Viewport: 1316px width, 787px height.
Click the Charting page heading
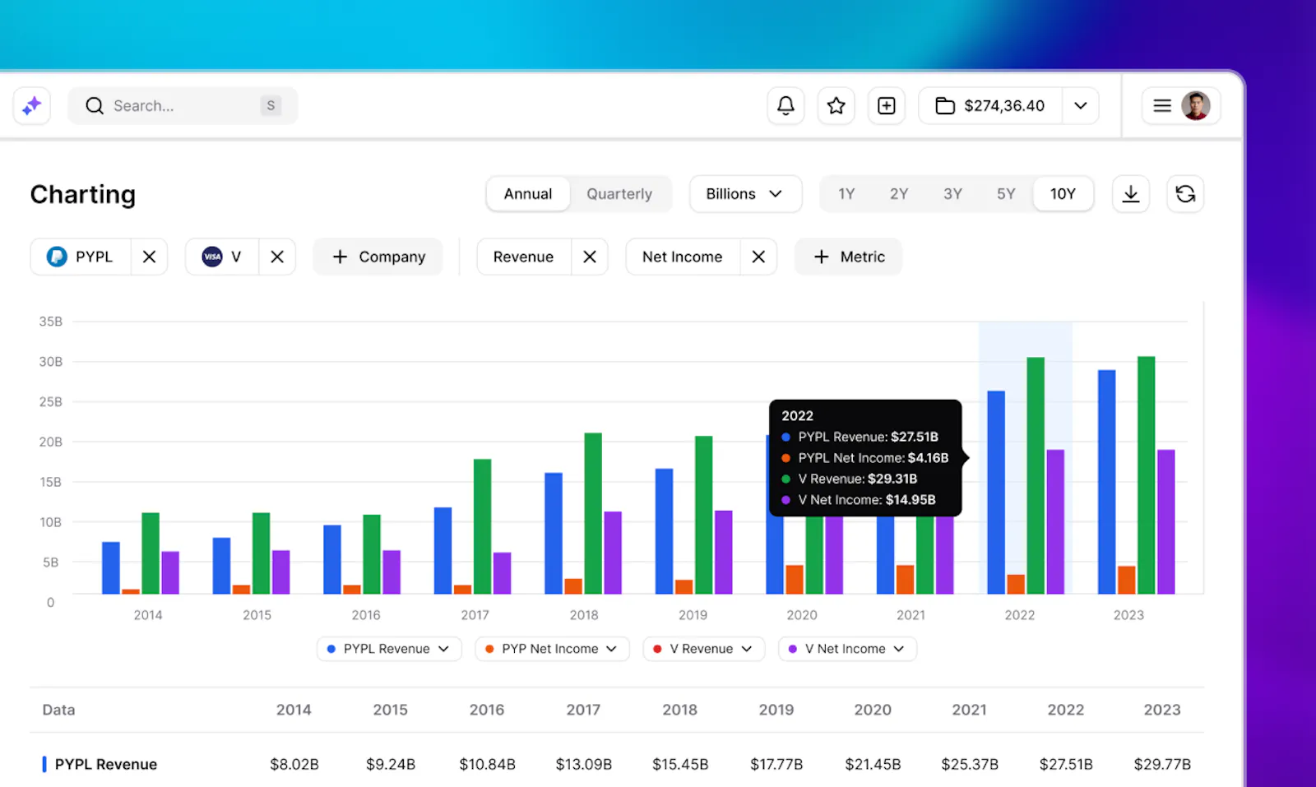pos(83,194)
